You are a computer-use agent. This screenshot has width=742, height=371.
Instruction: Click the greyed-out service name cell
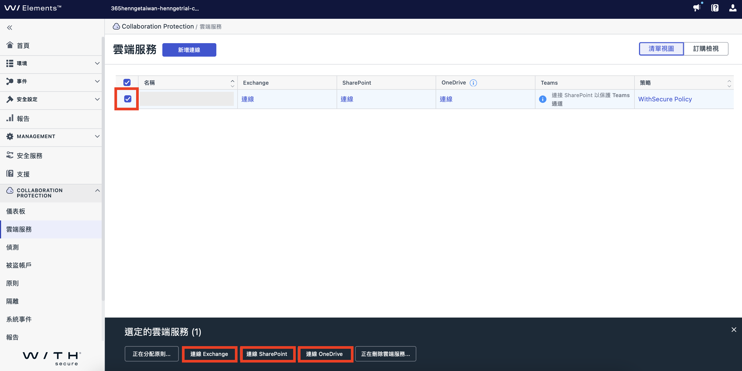(187, 99)
